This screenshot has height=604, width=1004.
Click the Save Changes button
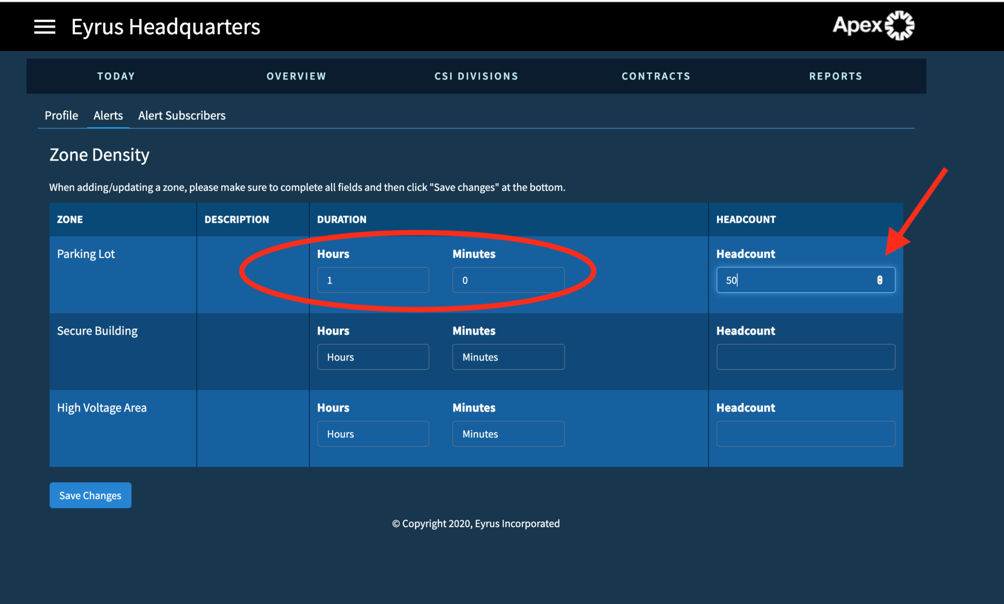tap(90, 495)
